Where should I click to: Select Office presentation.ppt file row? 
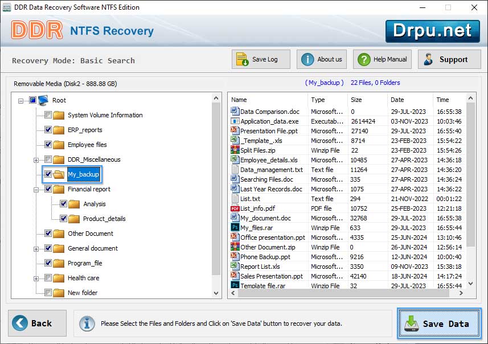(347, 237)
